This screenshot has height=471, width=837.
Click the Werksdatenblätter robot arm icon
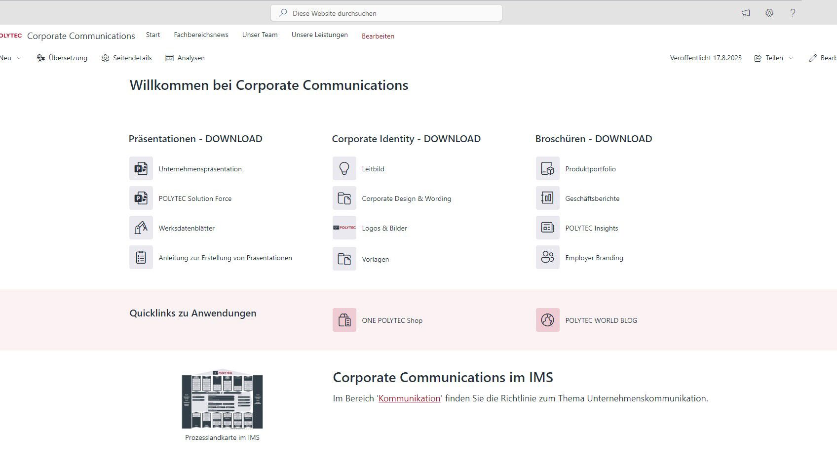click(x=141, y=228)
